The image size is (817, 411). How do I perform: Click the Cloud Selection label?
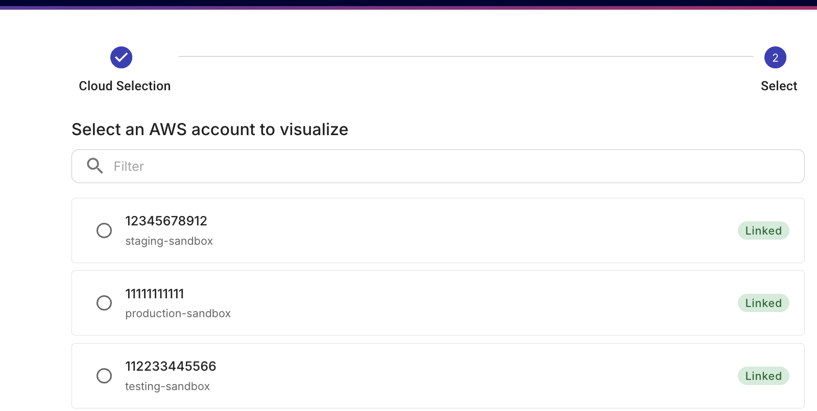coord(124,86)
